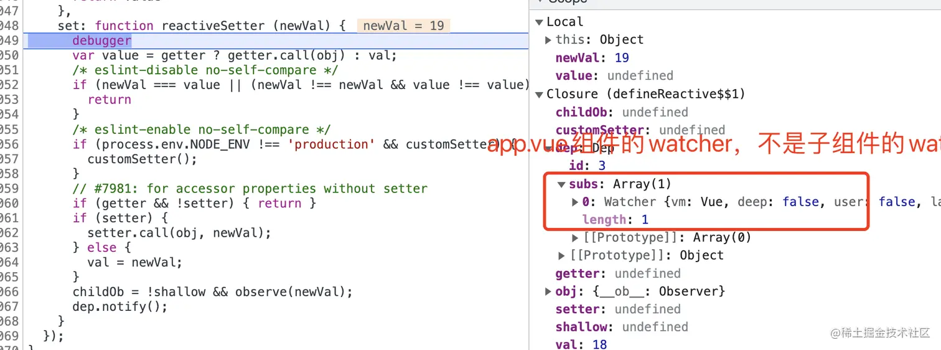The width and height of the screenshot is (941, 350).
Task: Expand '[[Prototype]]: Object' node
Action: pyautogui.click(x=562, y=255)
